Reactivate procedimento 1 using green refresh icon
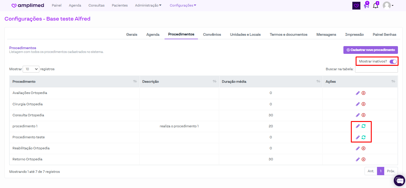Viewport: 406px width, 188px height. (x=363, y=126)
